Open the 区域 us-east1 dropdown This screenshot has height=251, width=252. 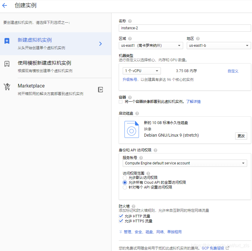click(151, 46)
